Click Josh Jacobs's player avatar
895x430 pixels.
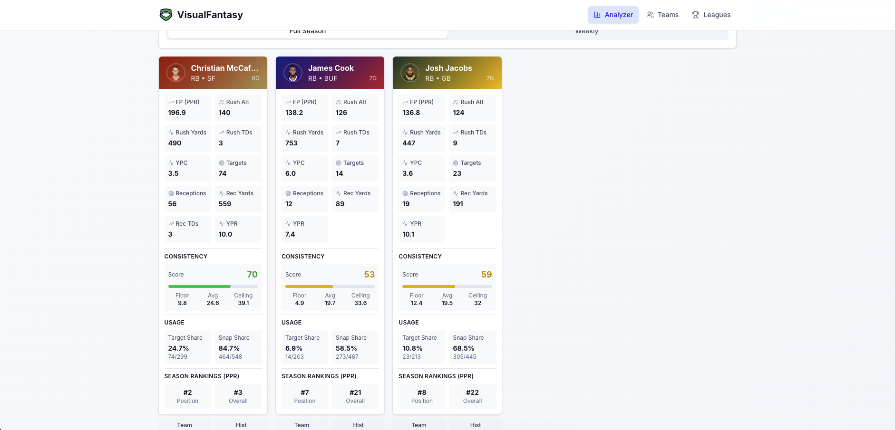pos(410,73)
